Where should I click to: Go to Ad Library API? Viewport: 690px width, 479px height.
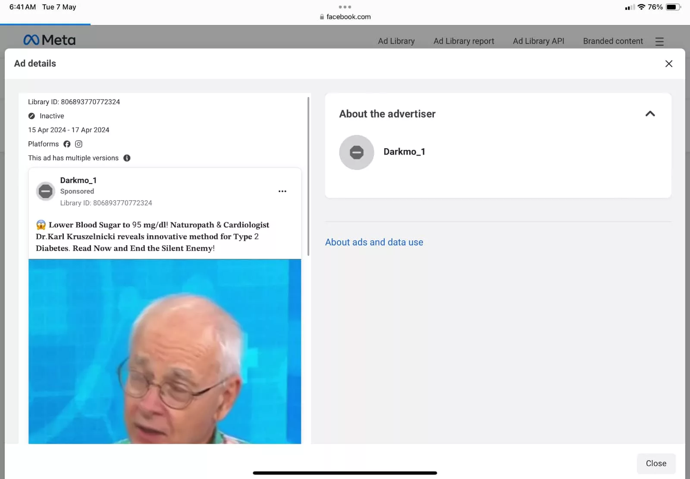tap(538, 41)
